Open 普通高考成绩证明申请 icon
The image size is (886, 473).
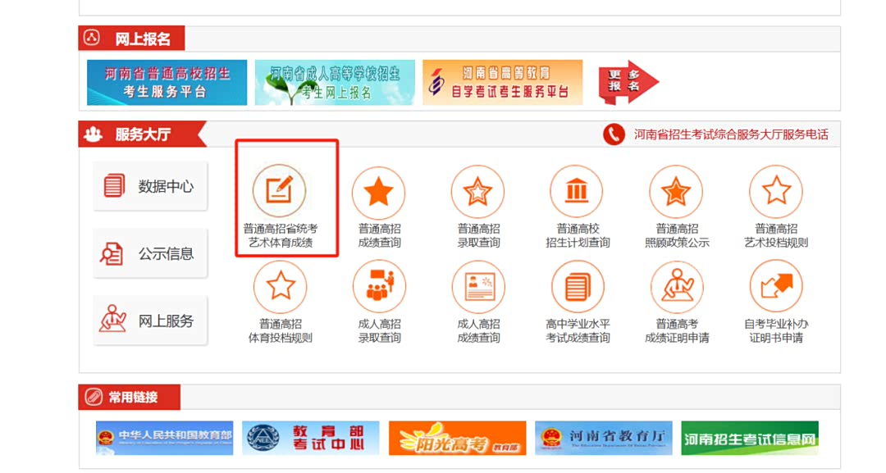pyautogui.click(x=676, y=287)
